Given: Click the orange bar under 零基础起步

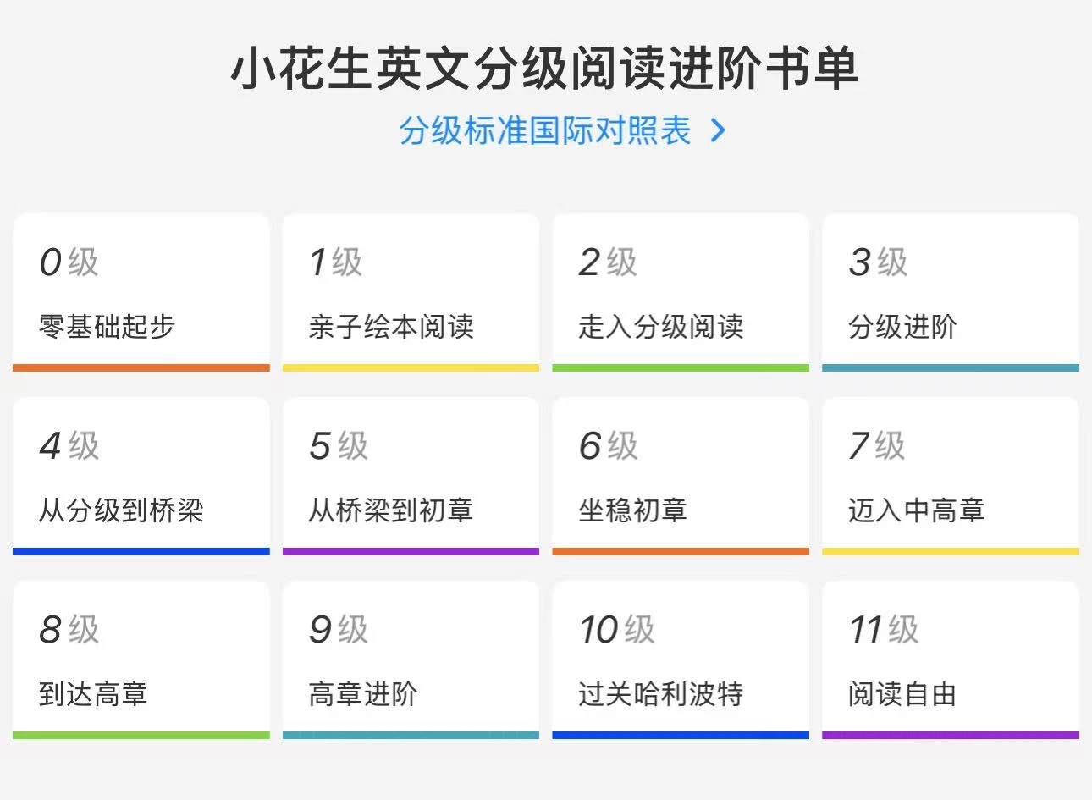Looking at the screenshot, I should coord(141,367).
